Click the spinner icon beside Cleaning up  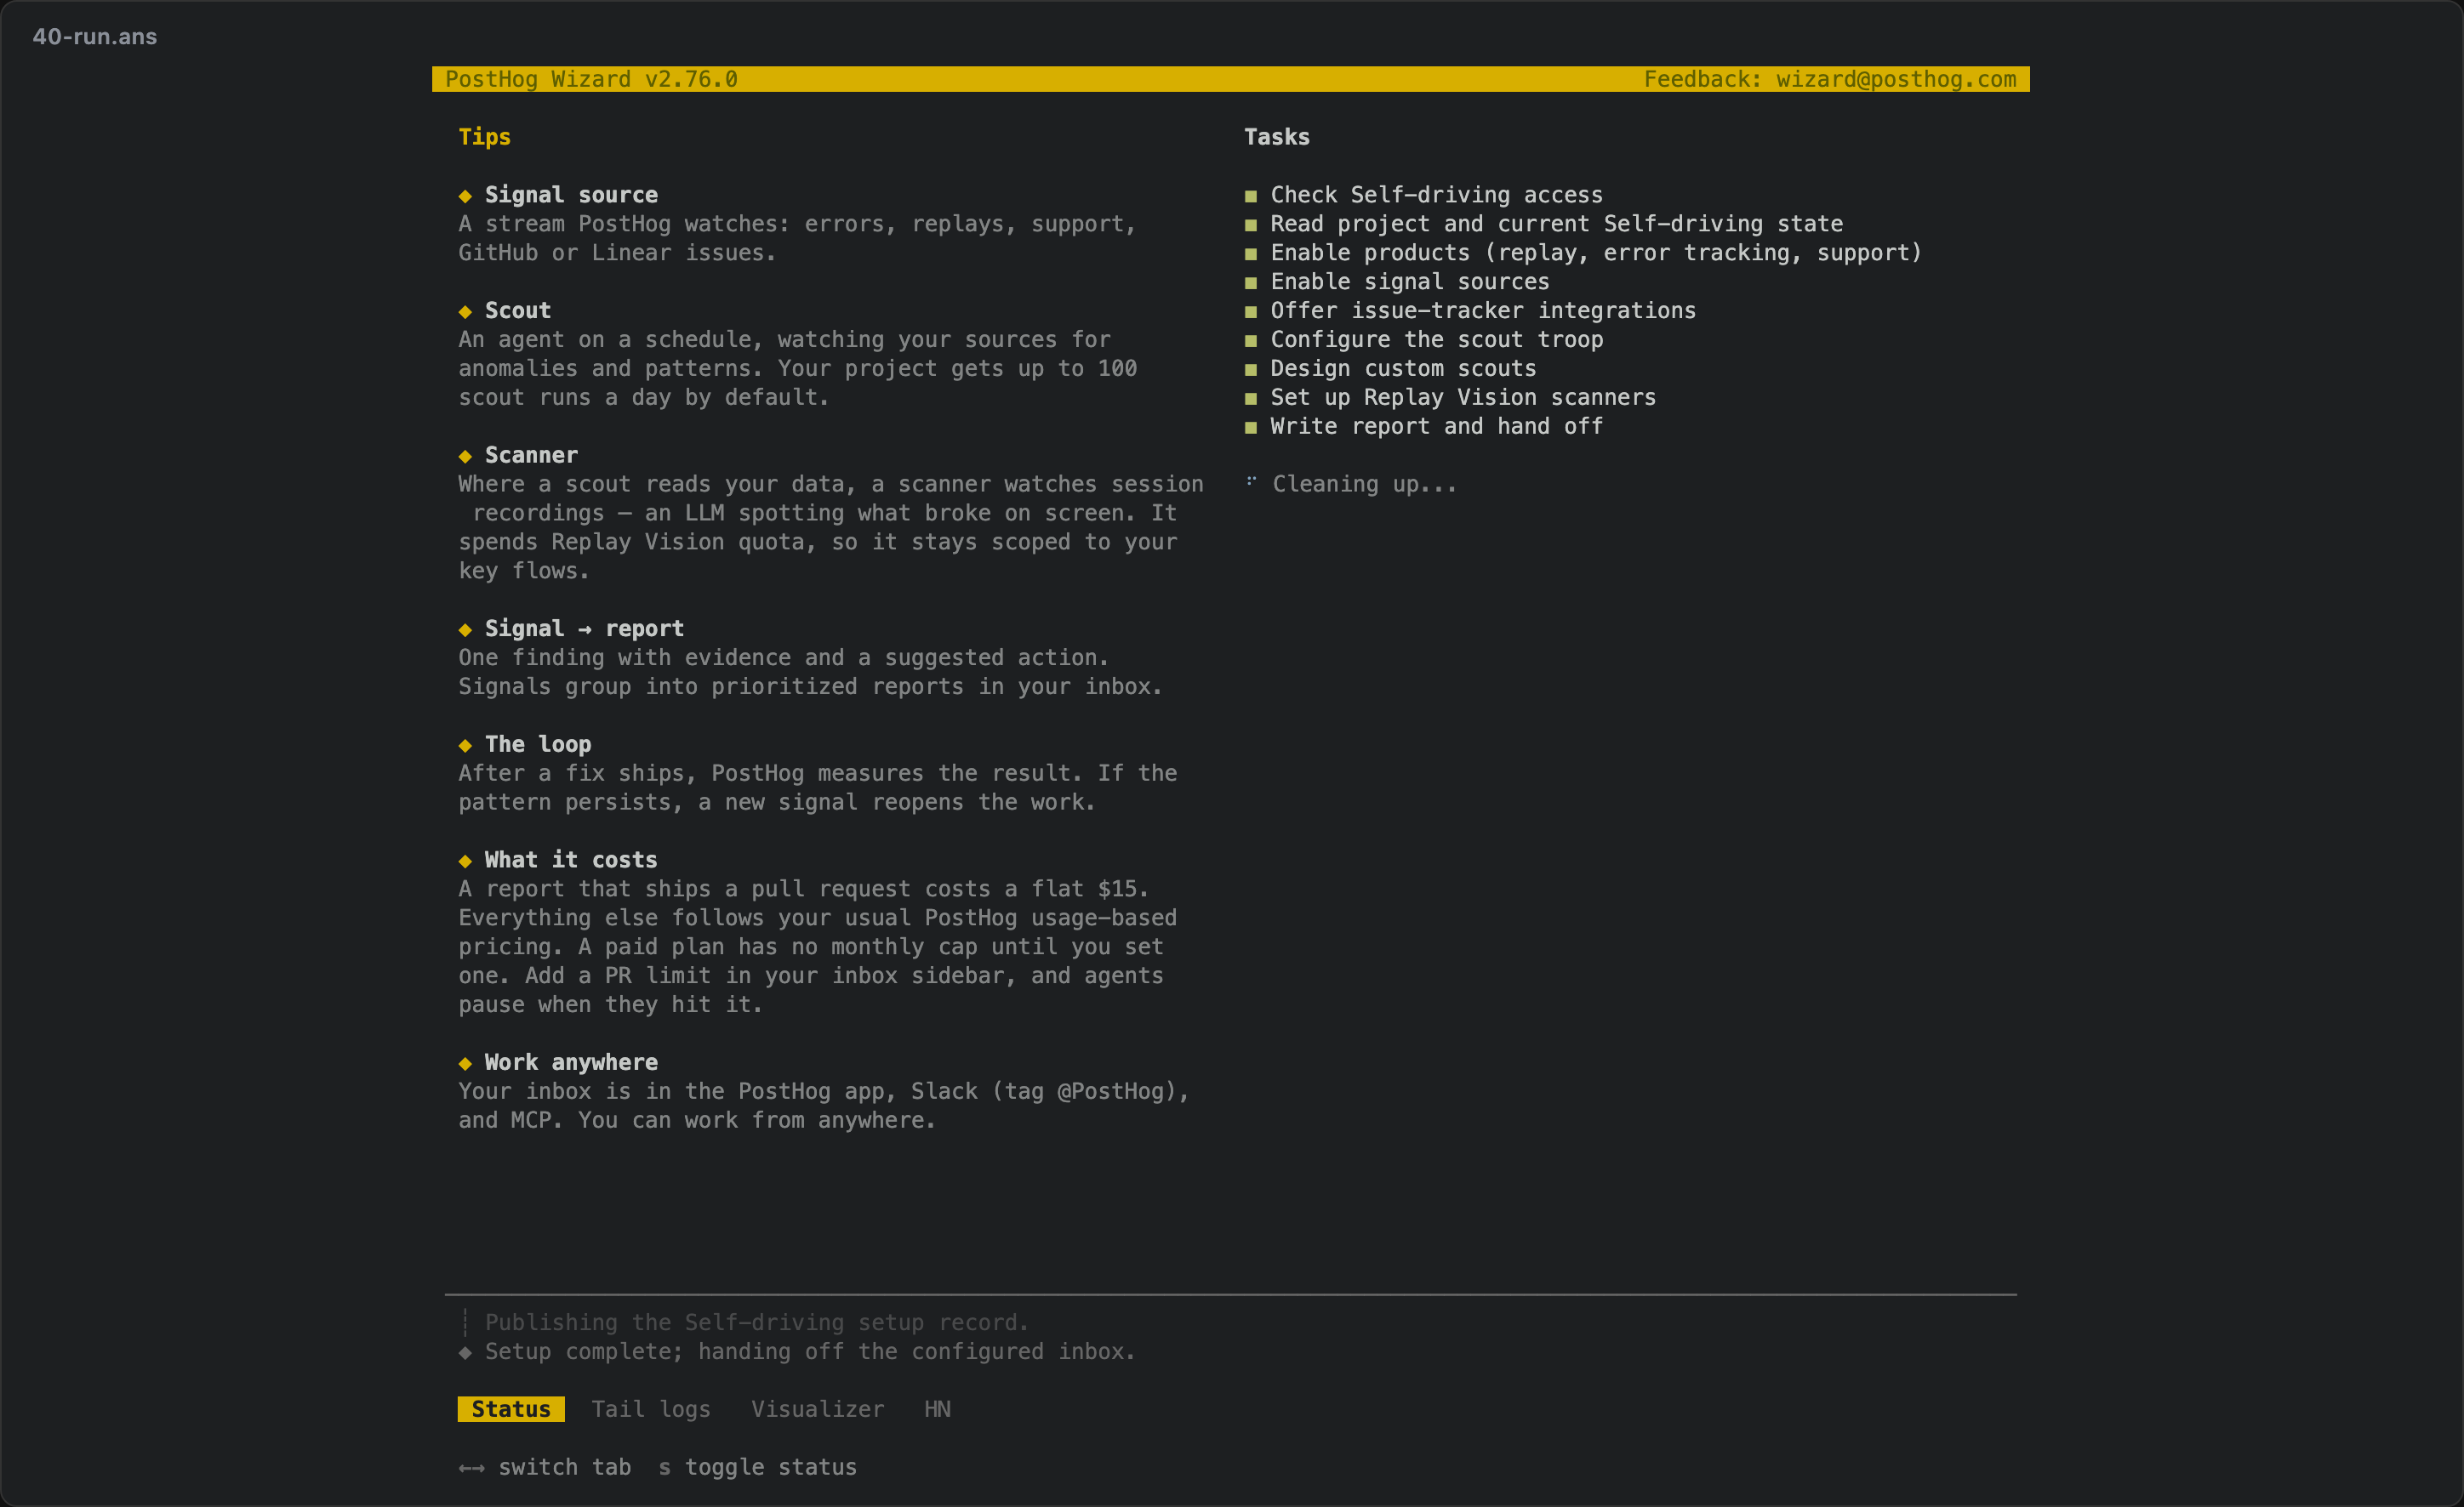click(1250, 481)
